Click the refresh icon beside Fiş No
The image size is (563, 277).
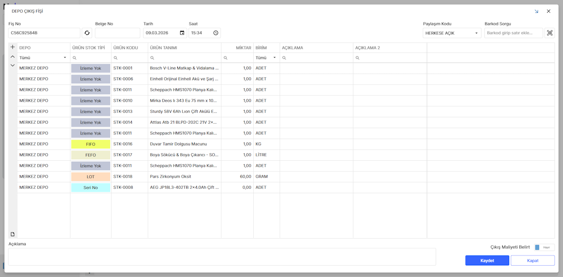click(87, 33)
